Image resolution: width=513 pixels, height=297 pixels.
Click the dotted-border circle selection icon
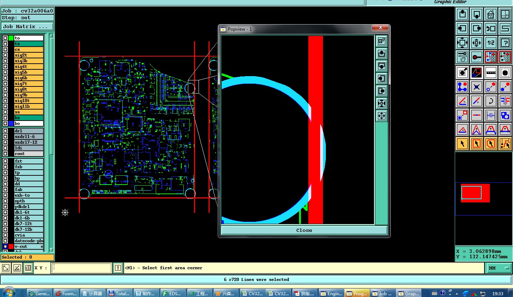[x=505, y=73]
